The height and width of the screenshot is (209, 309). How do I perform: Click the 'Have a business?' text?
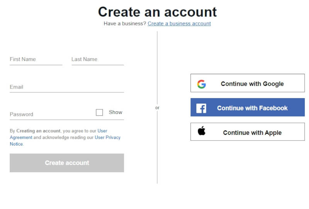coord(125,24)
